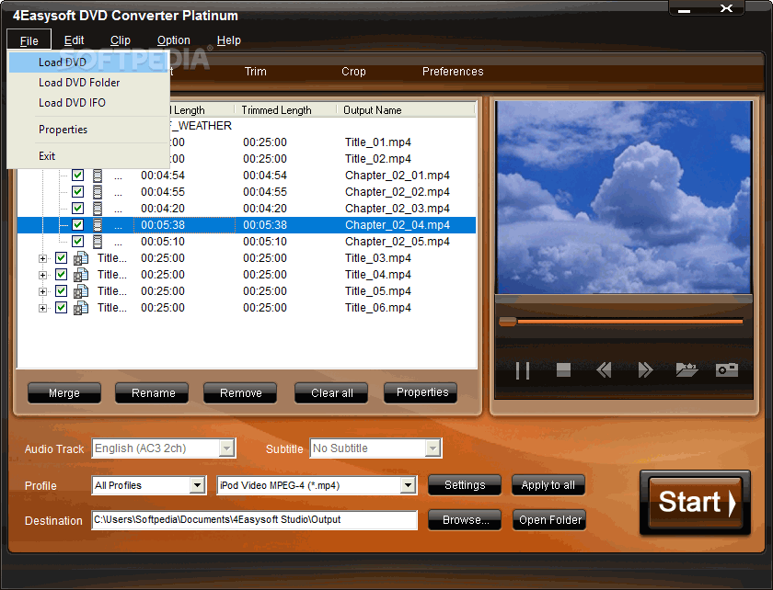Image resolution: width=773 pixels, height=590 pixels.
Task: Click the fast forward playback icon
Action: click(645, 369)
